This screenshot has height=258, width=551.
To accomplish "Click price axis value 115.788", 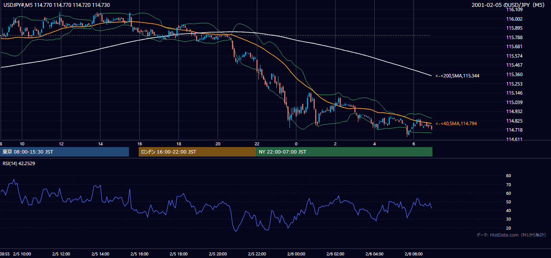I will click(515, 37).
